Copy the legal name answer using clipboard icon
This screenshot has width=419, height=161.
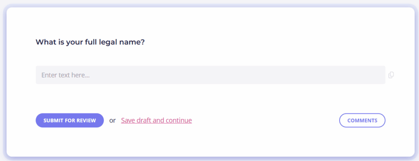click(391, 75)
